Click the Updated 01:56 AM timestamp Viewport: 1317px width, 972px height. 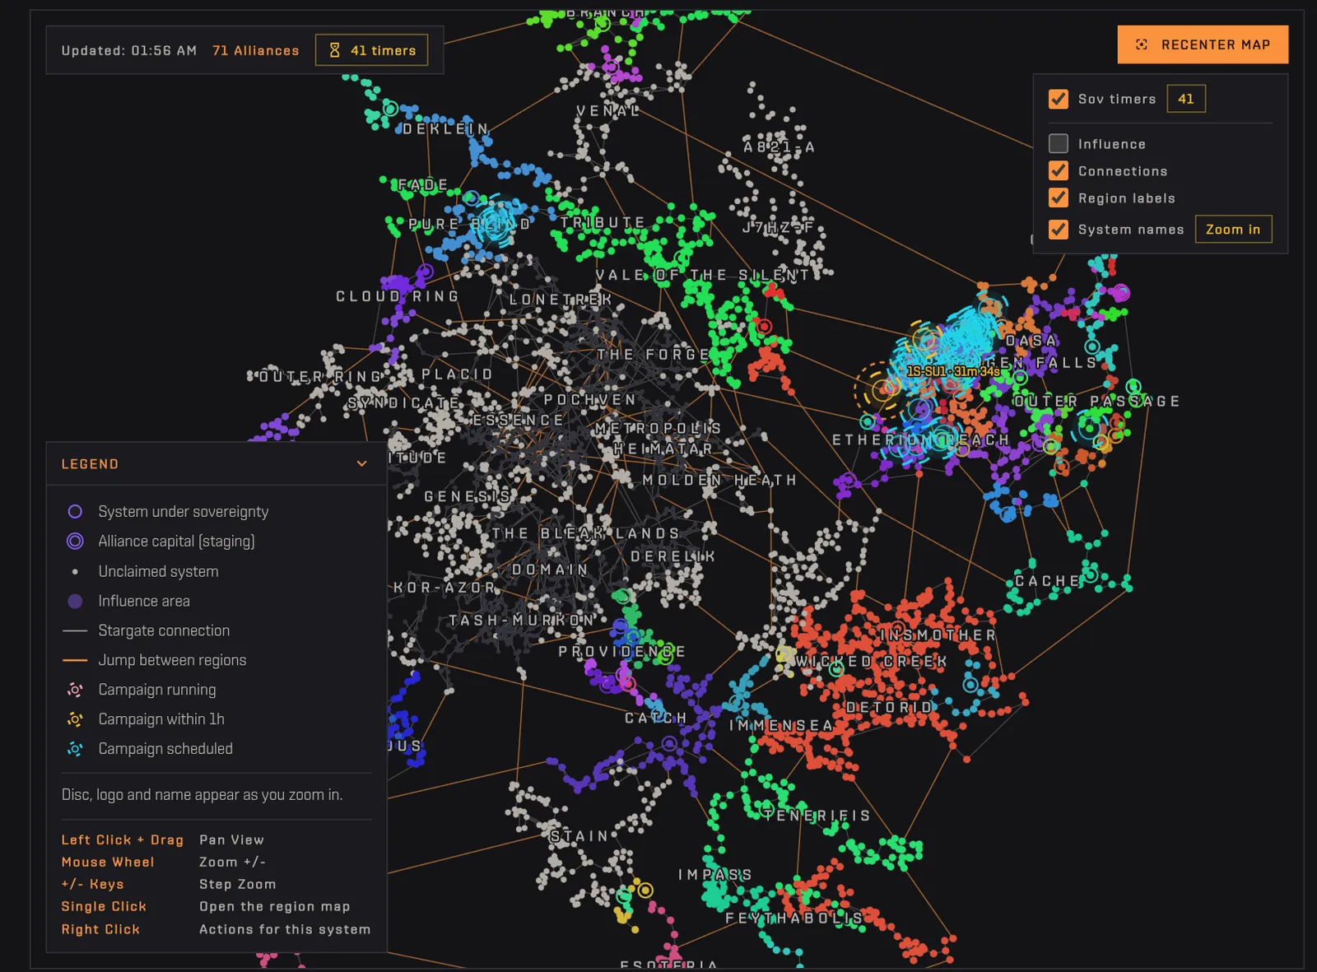coord(129,50)
